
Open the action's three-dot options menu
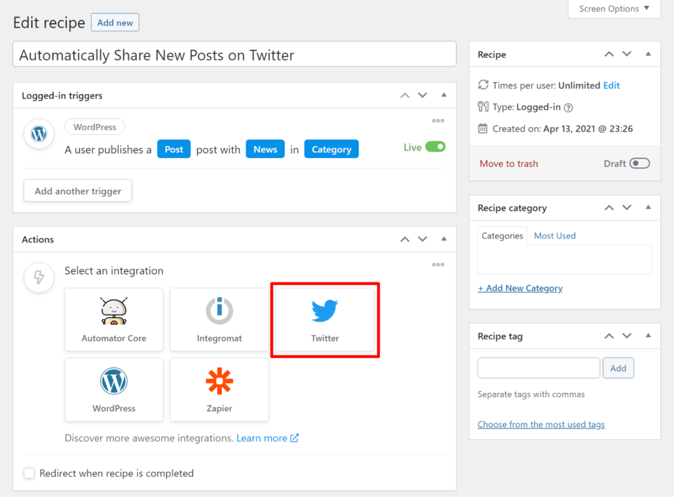pos(438,265)
